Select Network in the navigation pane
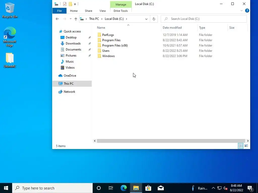This screenshot has height=193, width=258. click(69, 91)
